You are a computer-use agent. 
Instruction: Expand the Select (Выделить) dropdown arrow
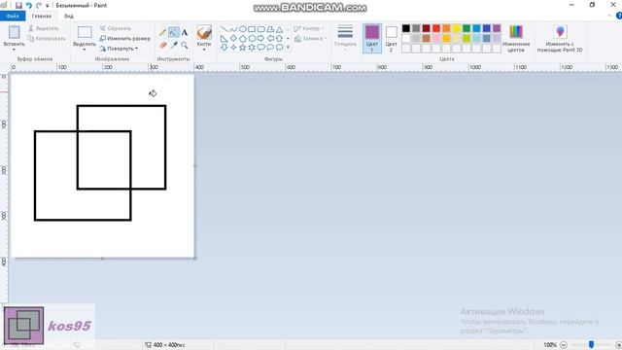[85, 50]
